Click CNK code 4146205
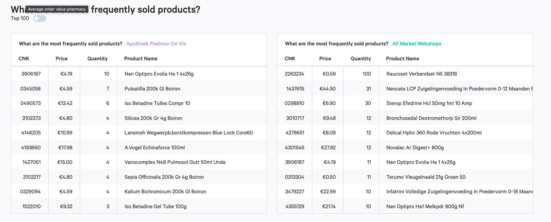551x222 pixels. click(31, 133)
